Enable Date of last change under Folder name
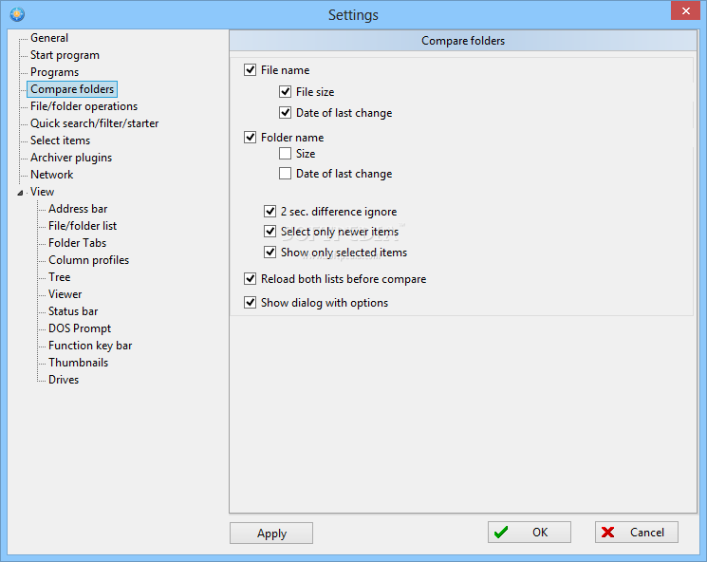Image resolution: width=707 pixels, height=562 pixels. [x=285, y=173]
